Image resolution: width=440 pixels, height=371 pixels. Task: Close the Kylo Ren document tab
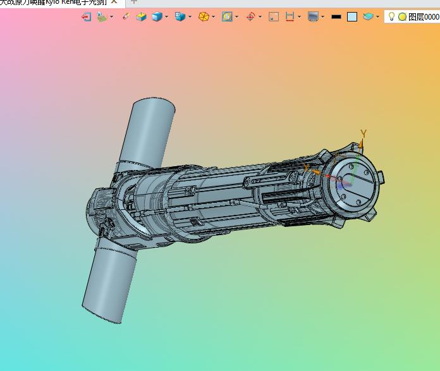[x=114, y=1]
